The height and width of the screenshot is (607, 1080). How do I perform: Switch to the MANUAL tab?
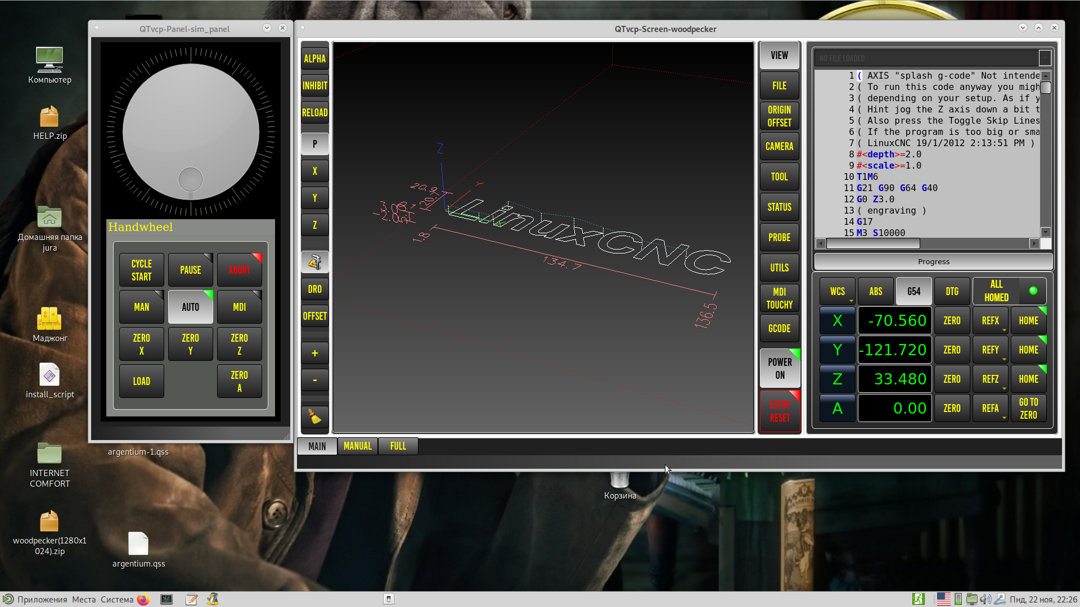coord(357,446)
